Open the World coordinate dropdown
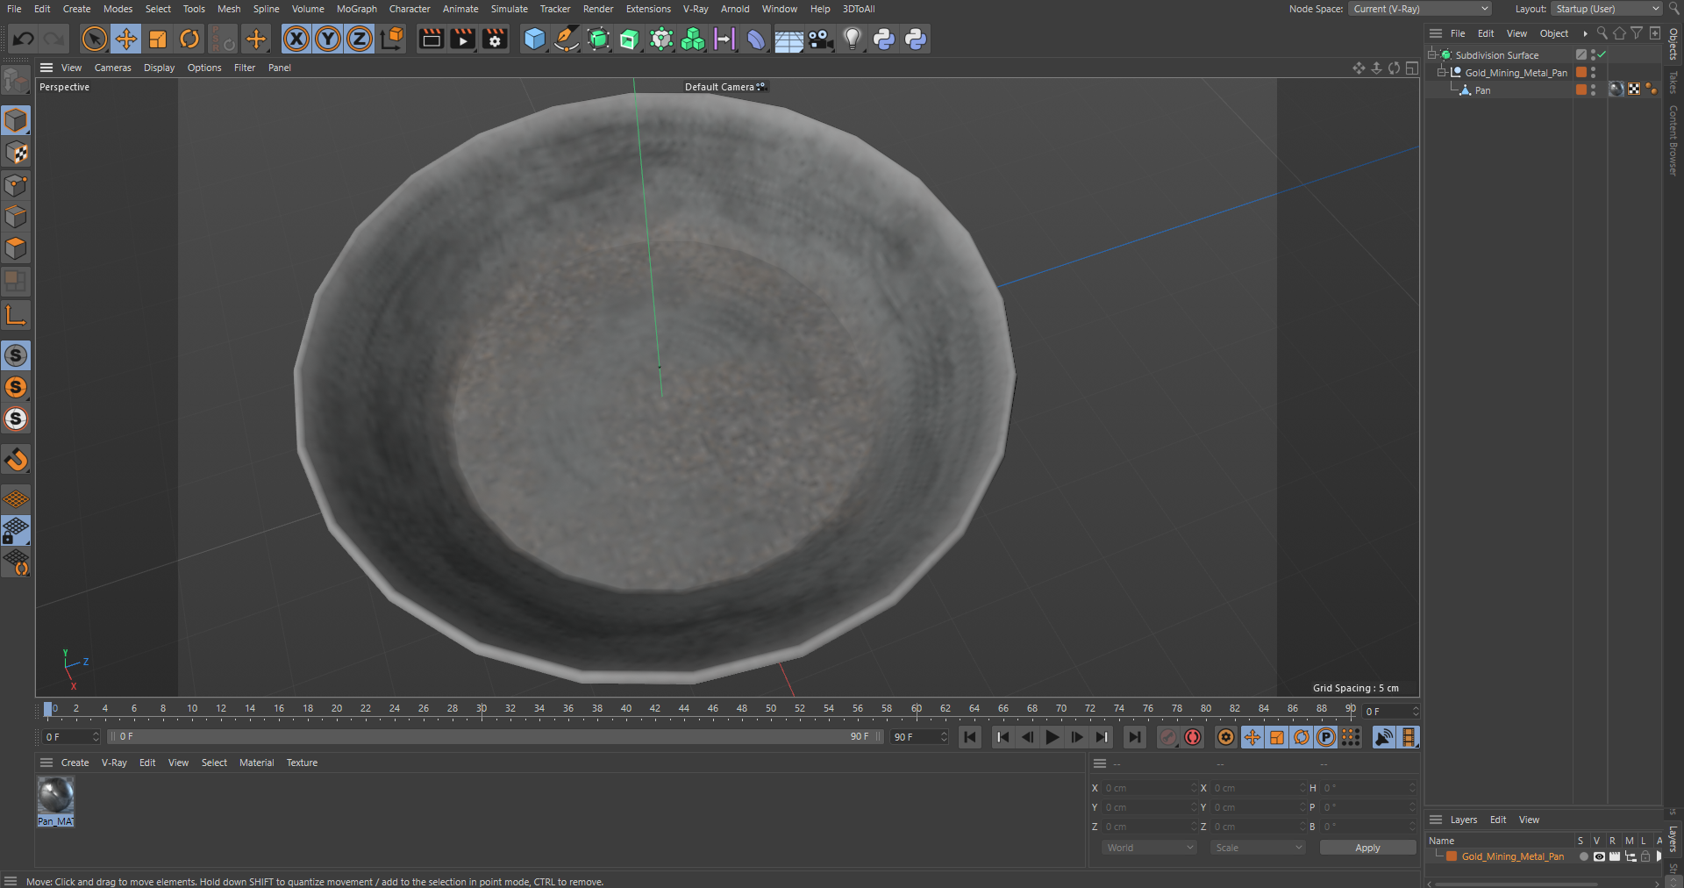This screenshot has width=1684, height=888. point(1149,848)
